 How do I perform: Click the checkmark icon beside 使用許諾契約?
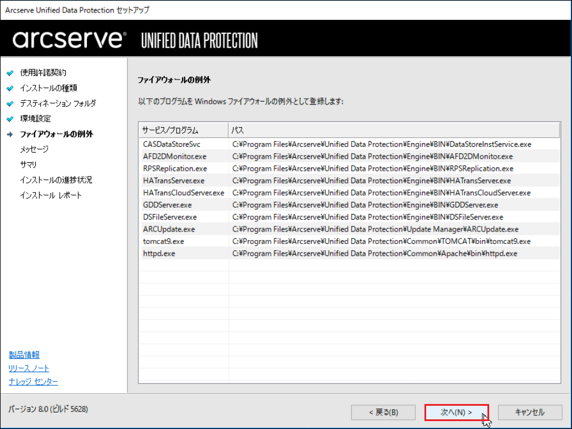click(x=10, y=73)
